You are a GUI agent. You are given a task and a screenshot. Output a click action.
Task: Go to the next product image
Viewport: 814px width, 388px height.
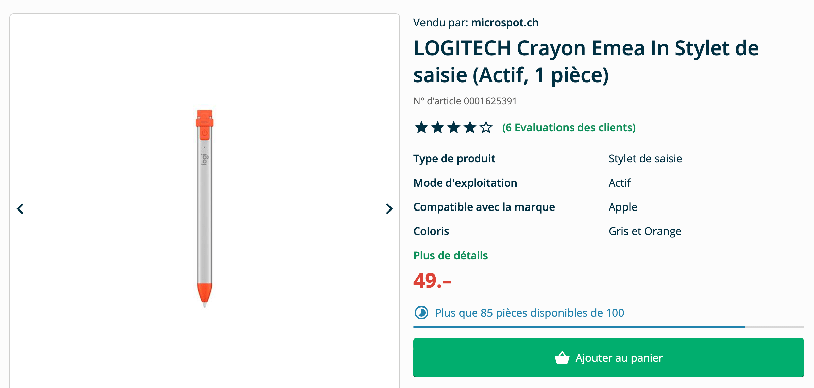pyautogui.click(x=389, y=209)
